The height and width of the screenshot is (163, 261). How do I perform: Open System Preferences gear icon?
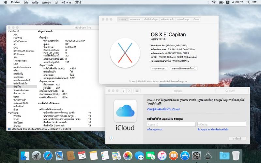click(x=196, y=156)
